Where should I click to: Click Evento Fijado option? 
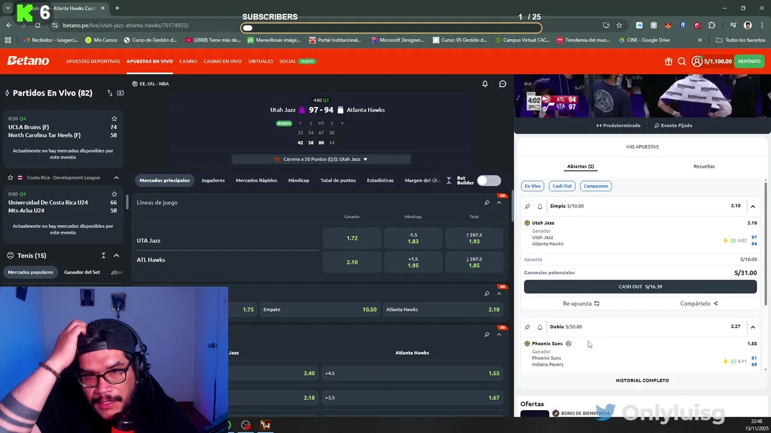pyautogui.click(x=673, y=126)
